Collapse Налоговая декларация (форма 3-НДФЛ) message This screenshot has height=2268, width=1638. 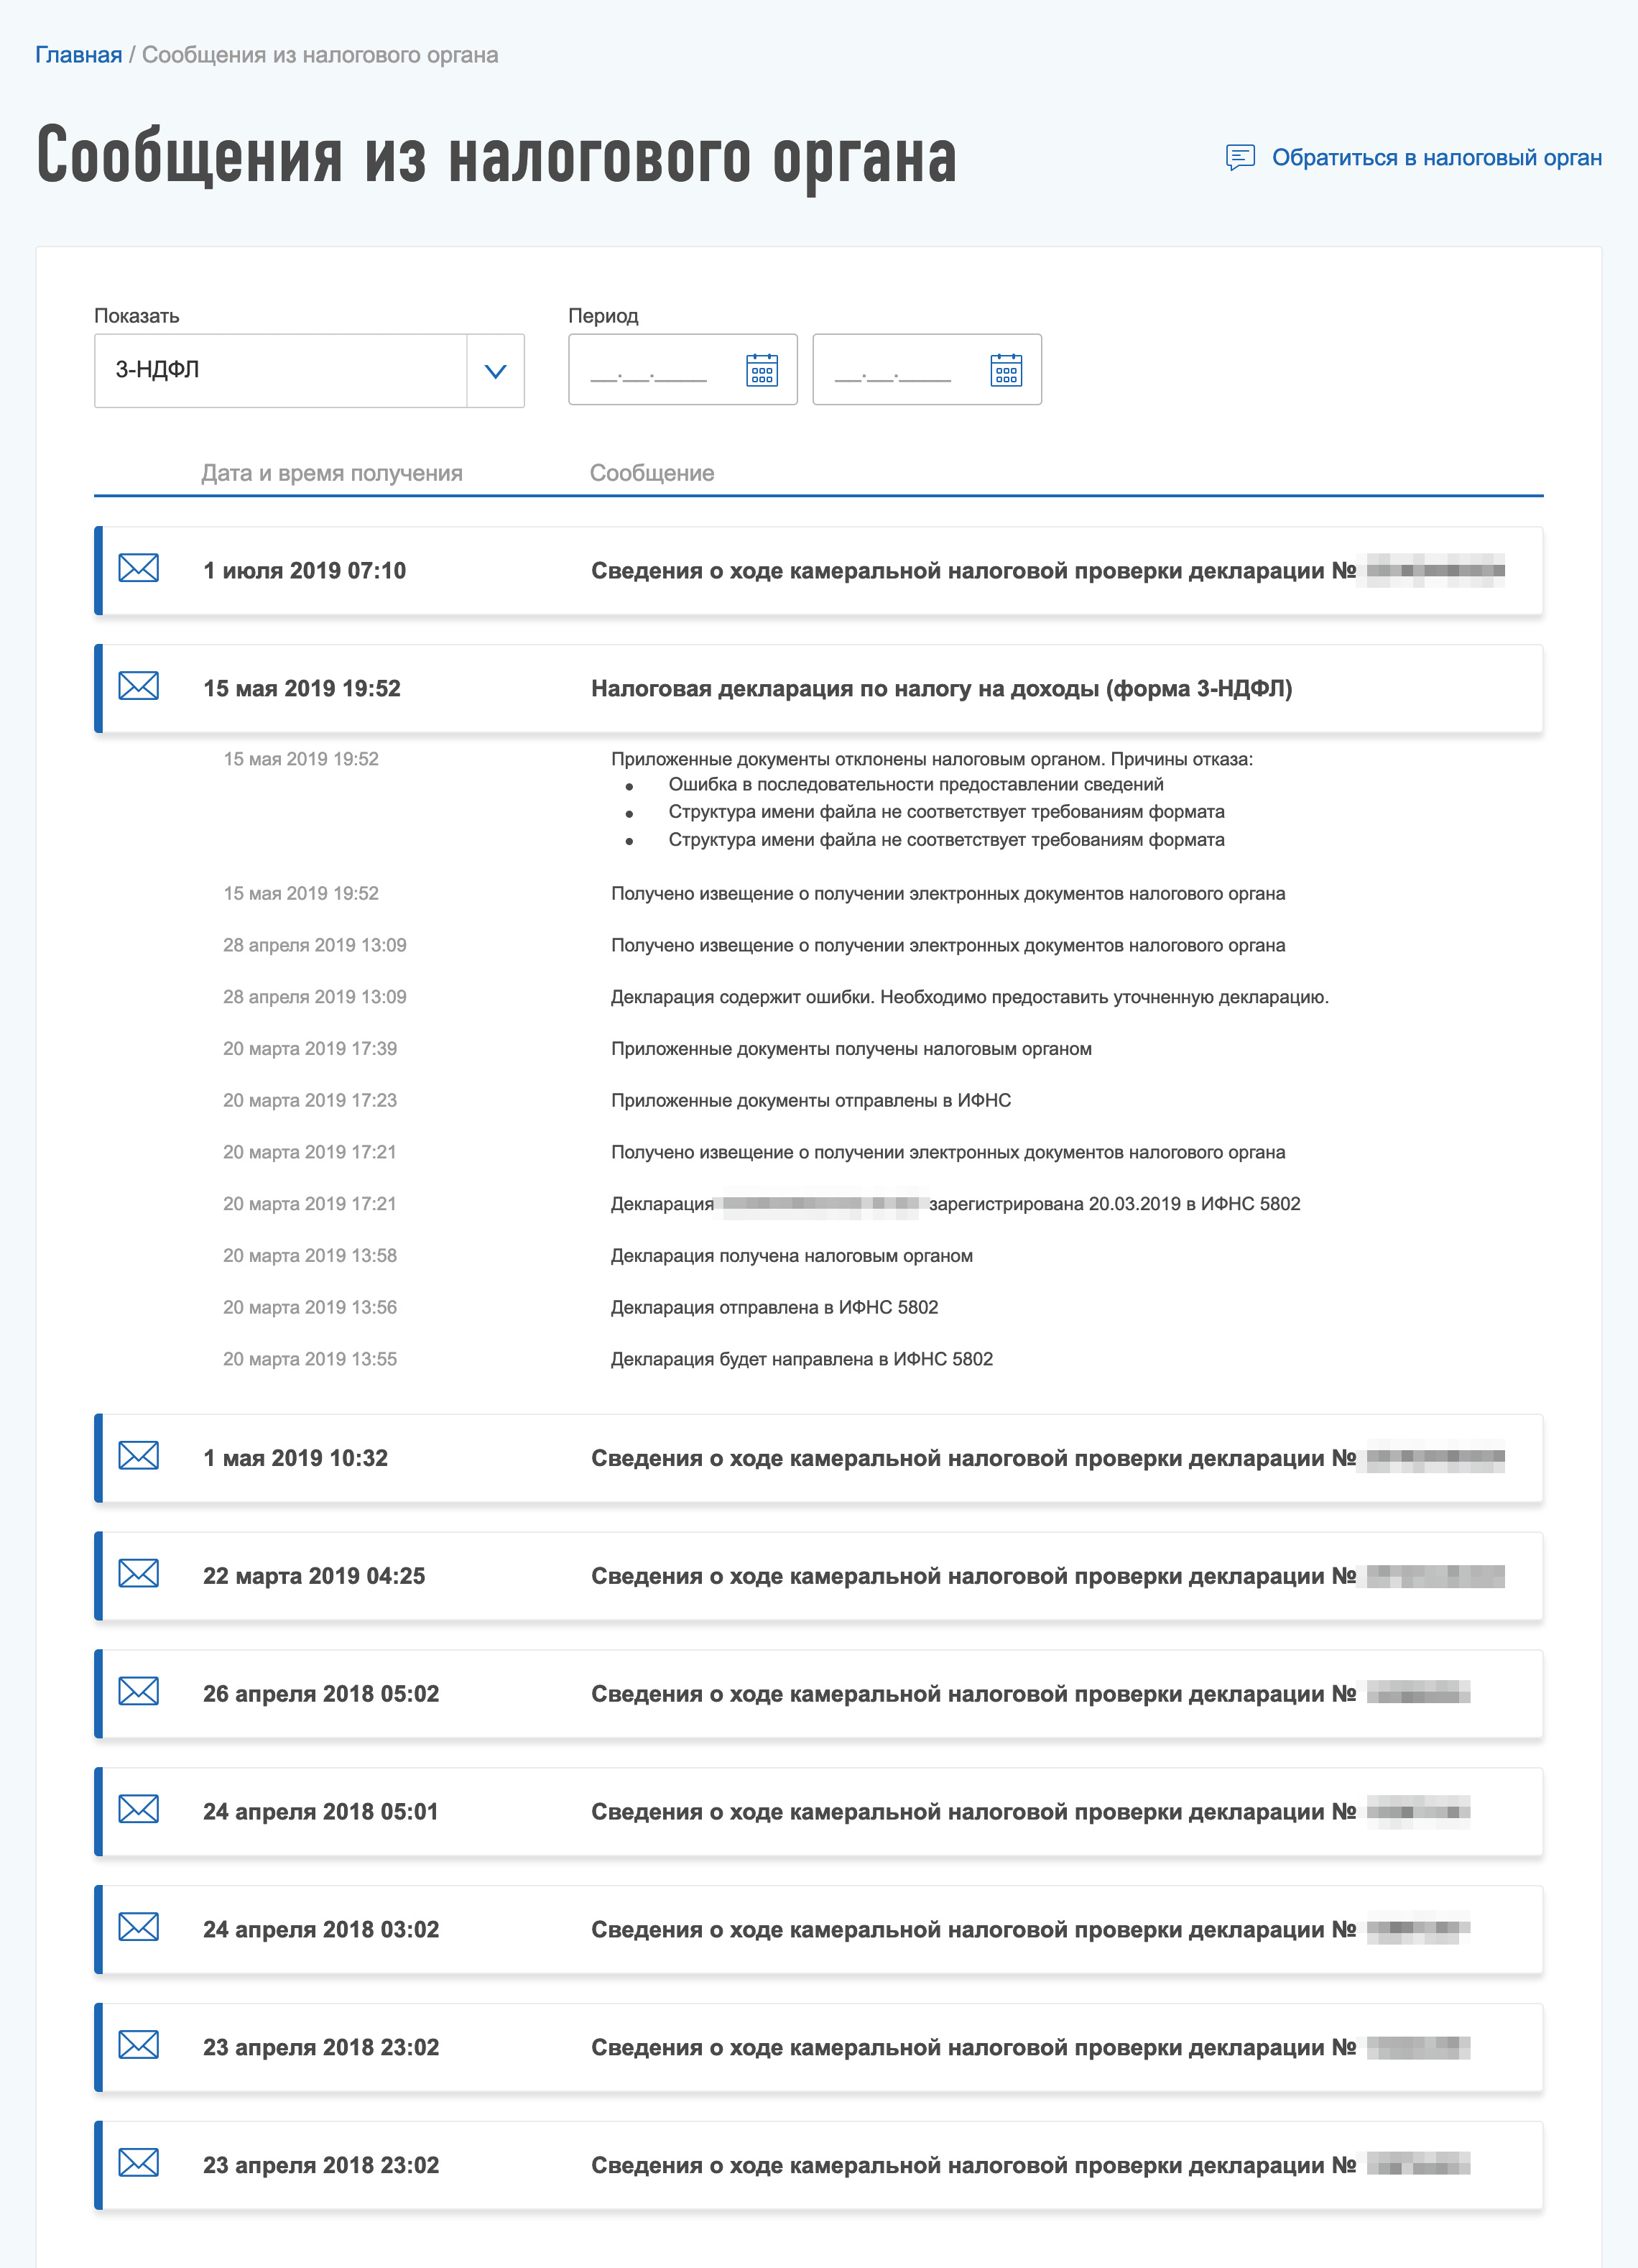point(818,688)
